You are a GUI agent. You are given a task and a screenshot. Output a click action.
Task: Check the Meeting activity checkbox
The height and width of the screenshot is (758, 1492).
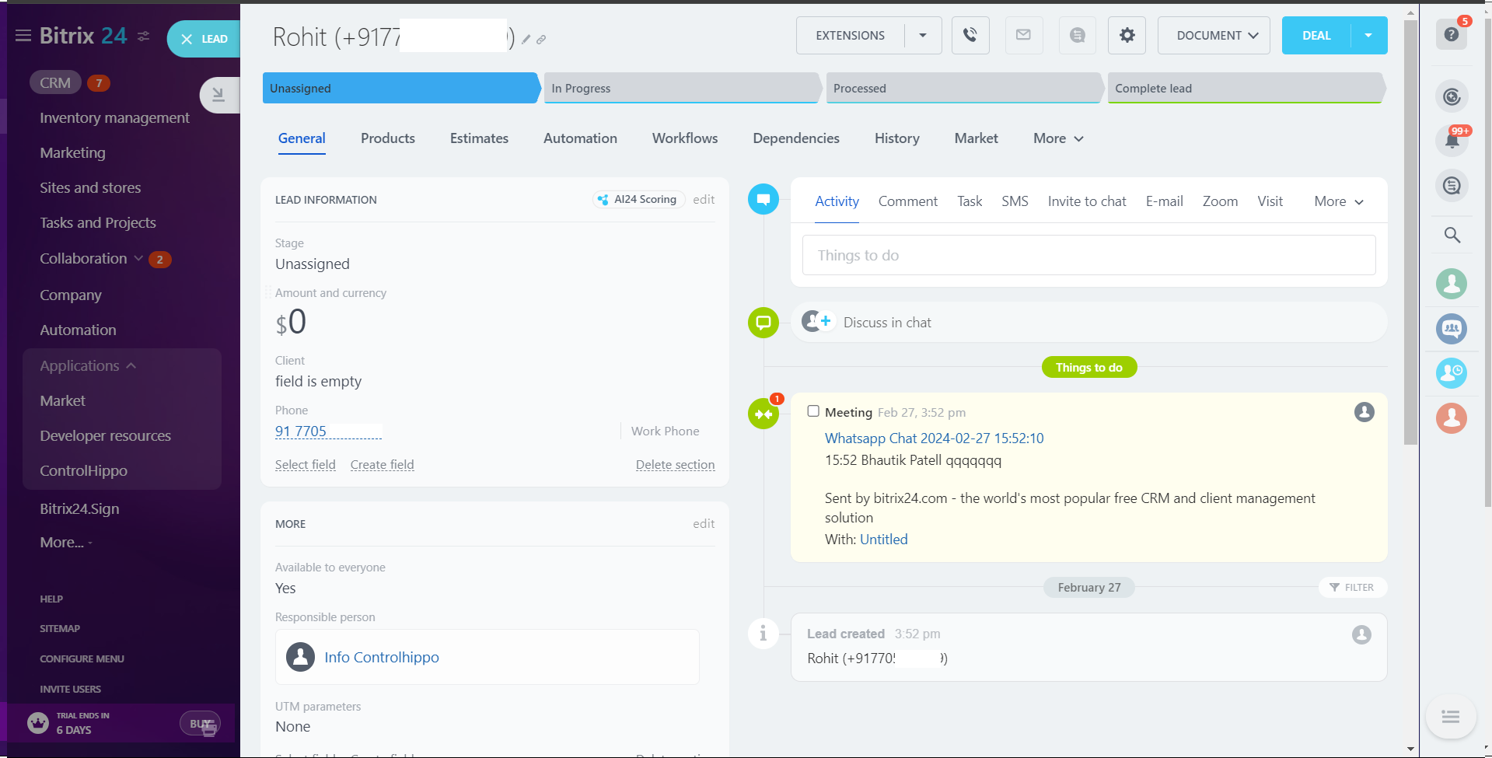point(813,411)
